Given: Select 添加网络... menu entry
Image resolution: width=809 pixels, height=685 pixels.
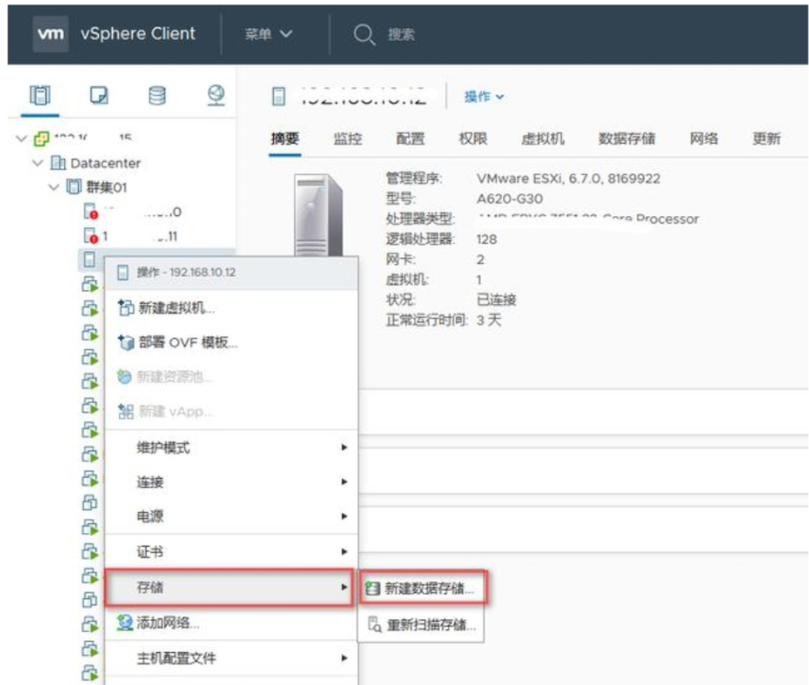Looking at the screenshot, I should point(231,623).
